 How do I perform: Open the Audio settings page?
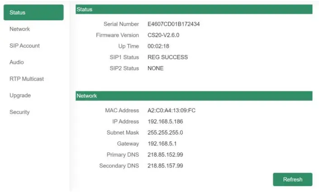17,62
